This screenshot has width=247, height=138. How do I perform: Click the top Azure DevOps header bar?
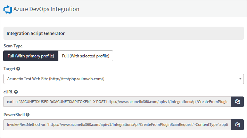124,9
